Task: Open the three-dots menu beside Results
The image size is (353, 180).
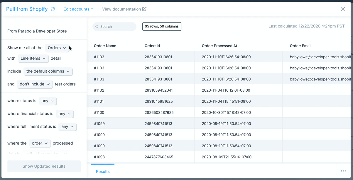Action: coord(344,171)
